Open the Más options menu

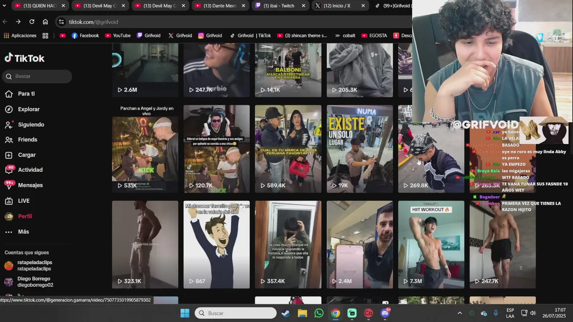[x=17, y=232]
